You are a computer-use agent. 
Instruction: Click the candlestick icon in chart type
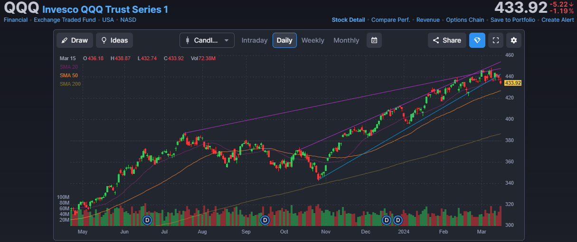(188, 40)
